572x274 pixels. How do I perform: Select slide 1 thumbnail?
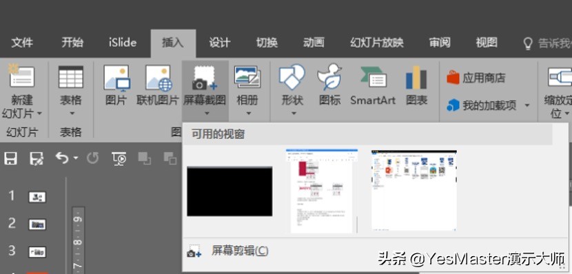(37, 197)
